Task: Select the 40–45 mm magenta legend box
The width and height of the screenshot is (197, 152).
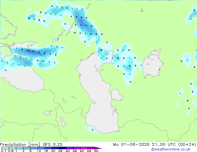Action: tap(84, 148)
